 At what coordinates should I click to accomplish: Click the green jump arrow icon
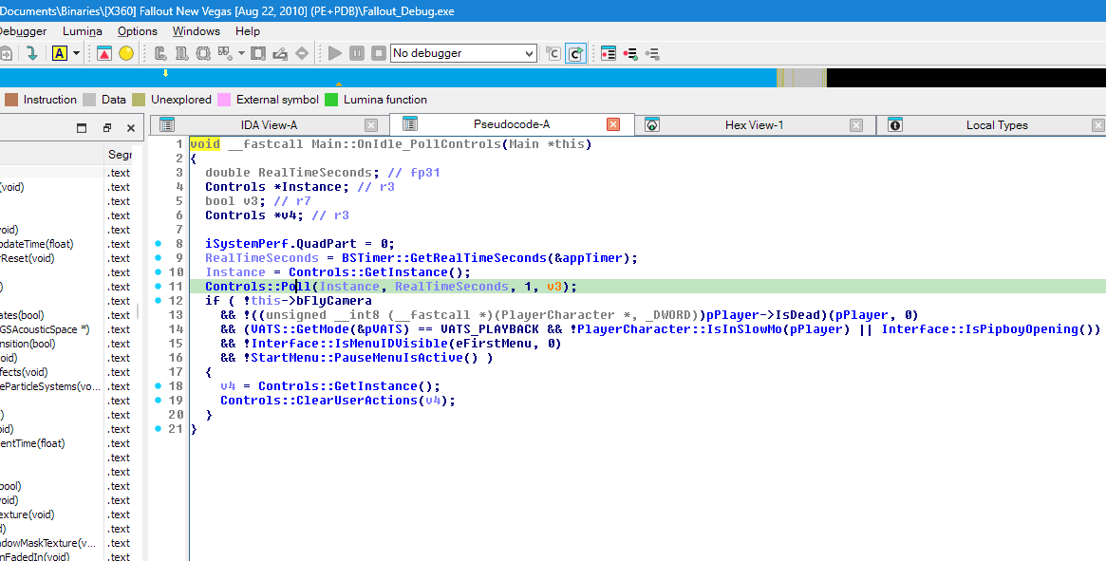click(x=31, y=53)
